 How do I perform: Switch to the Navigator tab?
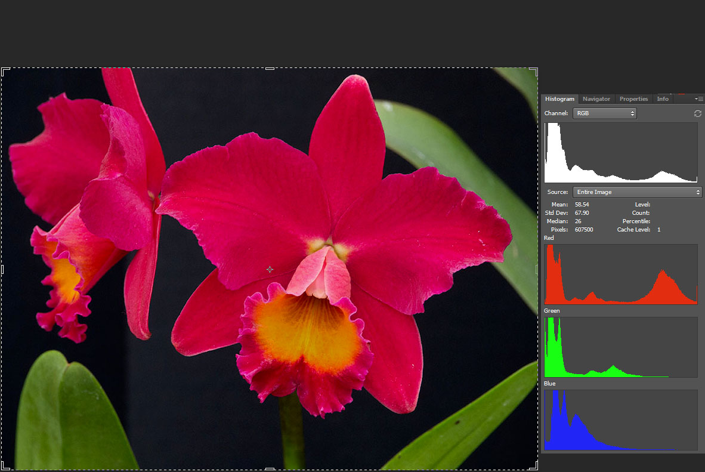[x=596, y=99]
